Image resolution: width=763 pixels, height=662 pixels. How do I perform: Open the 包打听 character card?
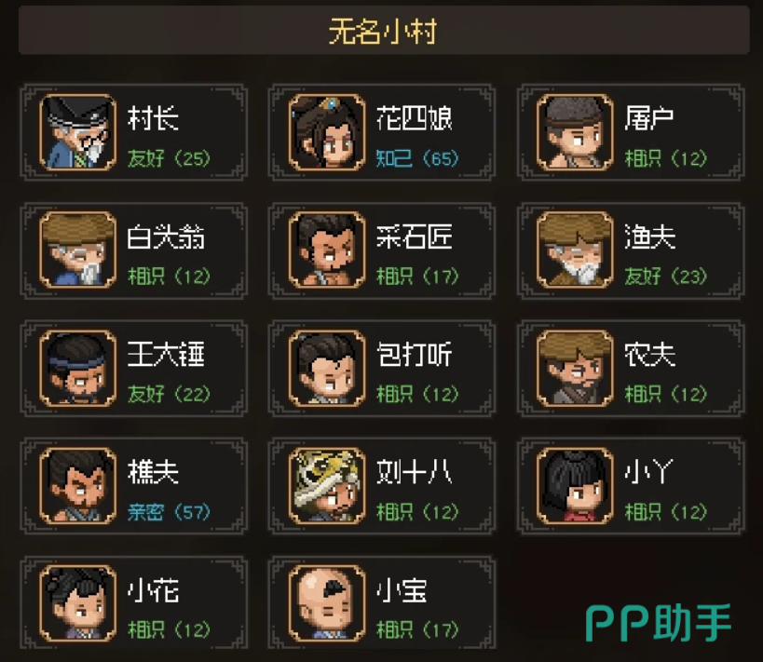click(x=382, y=368)
